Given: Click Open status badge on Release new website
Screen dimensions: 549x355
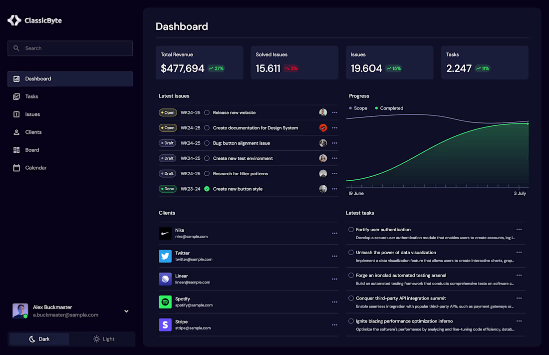Looking at the screenshot, I should tap(168, 112).
